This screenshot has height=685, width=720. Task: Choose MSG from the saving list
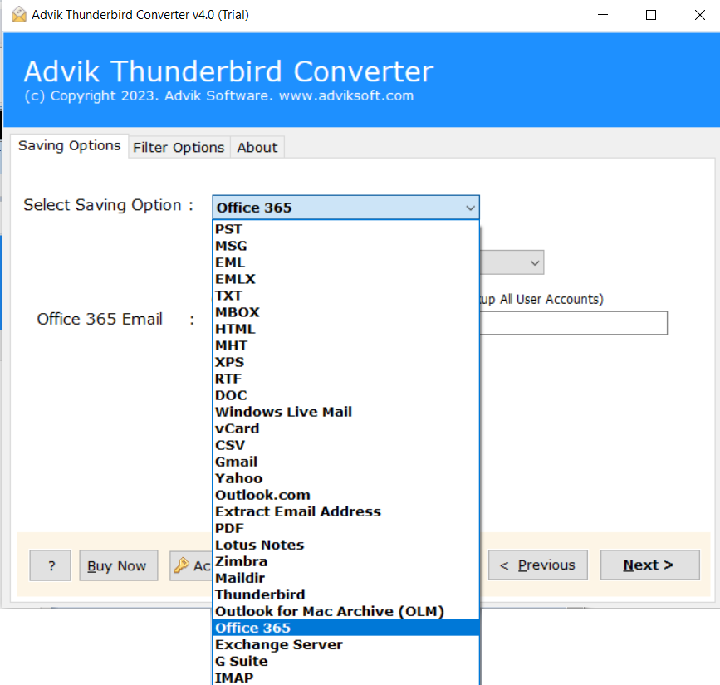345,246
